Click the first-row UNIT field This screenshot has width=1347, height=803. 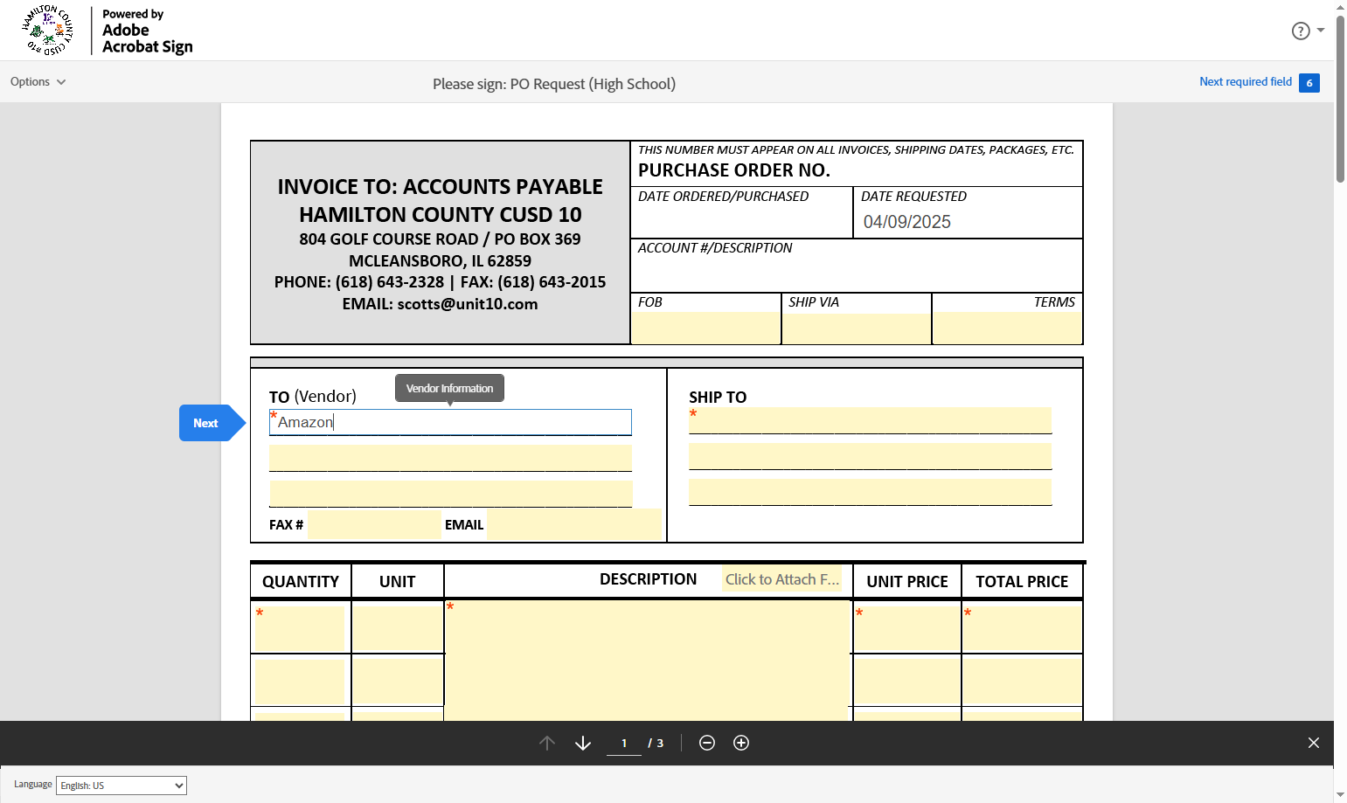click(398, 628)
